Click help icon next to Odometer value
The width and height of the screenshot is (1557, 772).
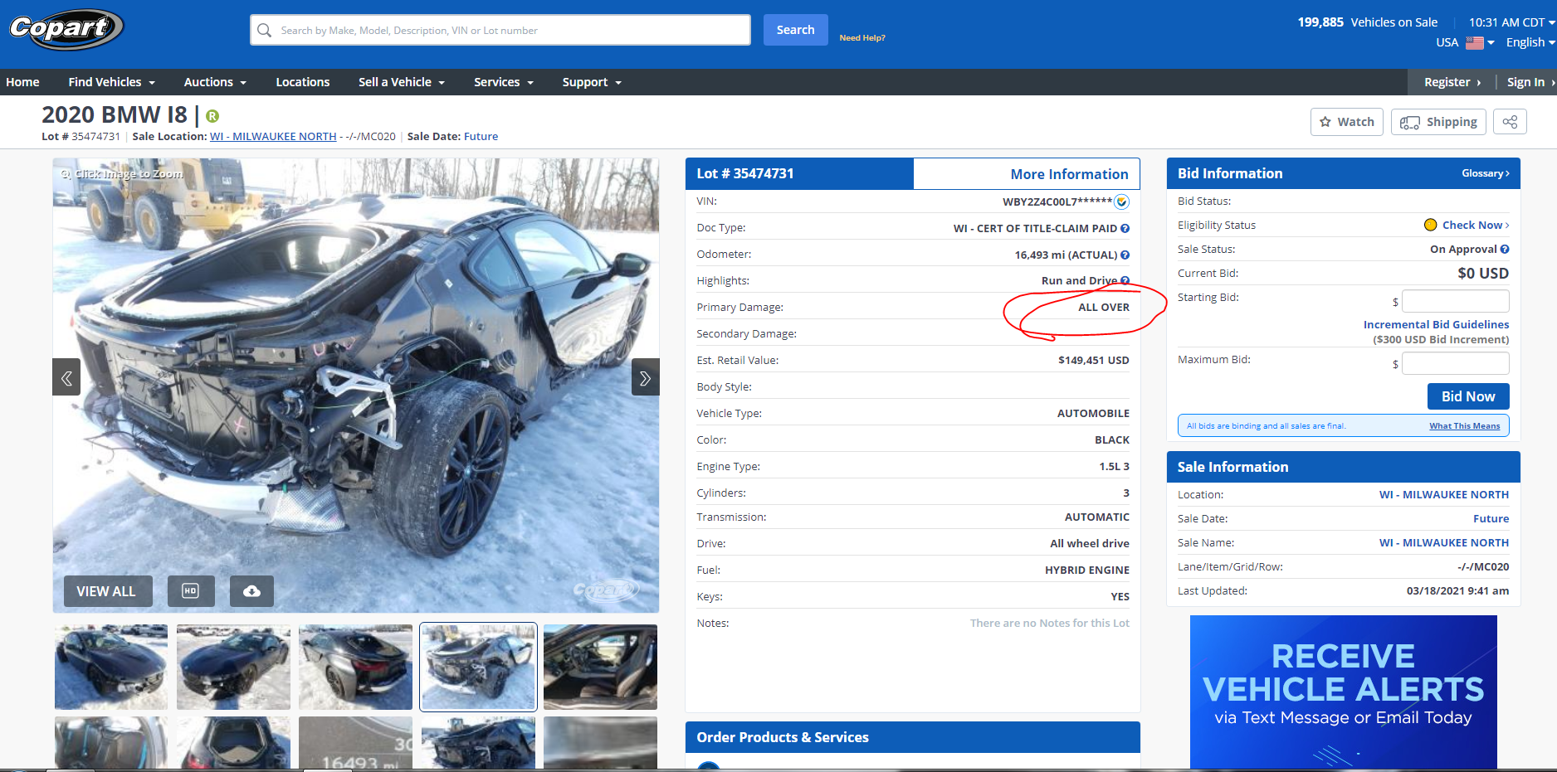tap(1125, 255)
